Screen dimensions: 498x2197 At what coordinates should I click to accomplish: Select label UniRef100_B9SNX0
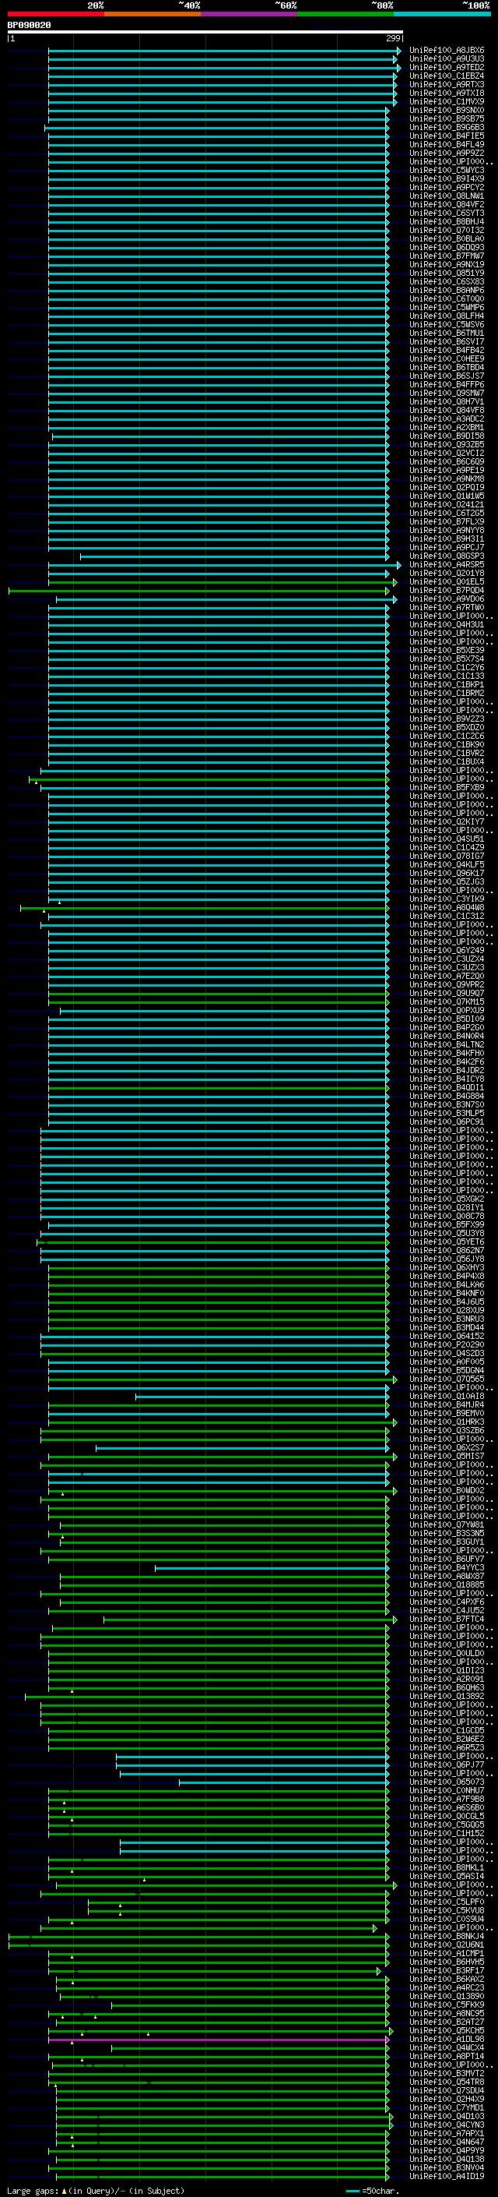(447, 110)
